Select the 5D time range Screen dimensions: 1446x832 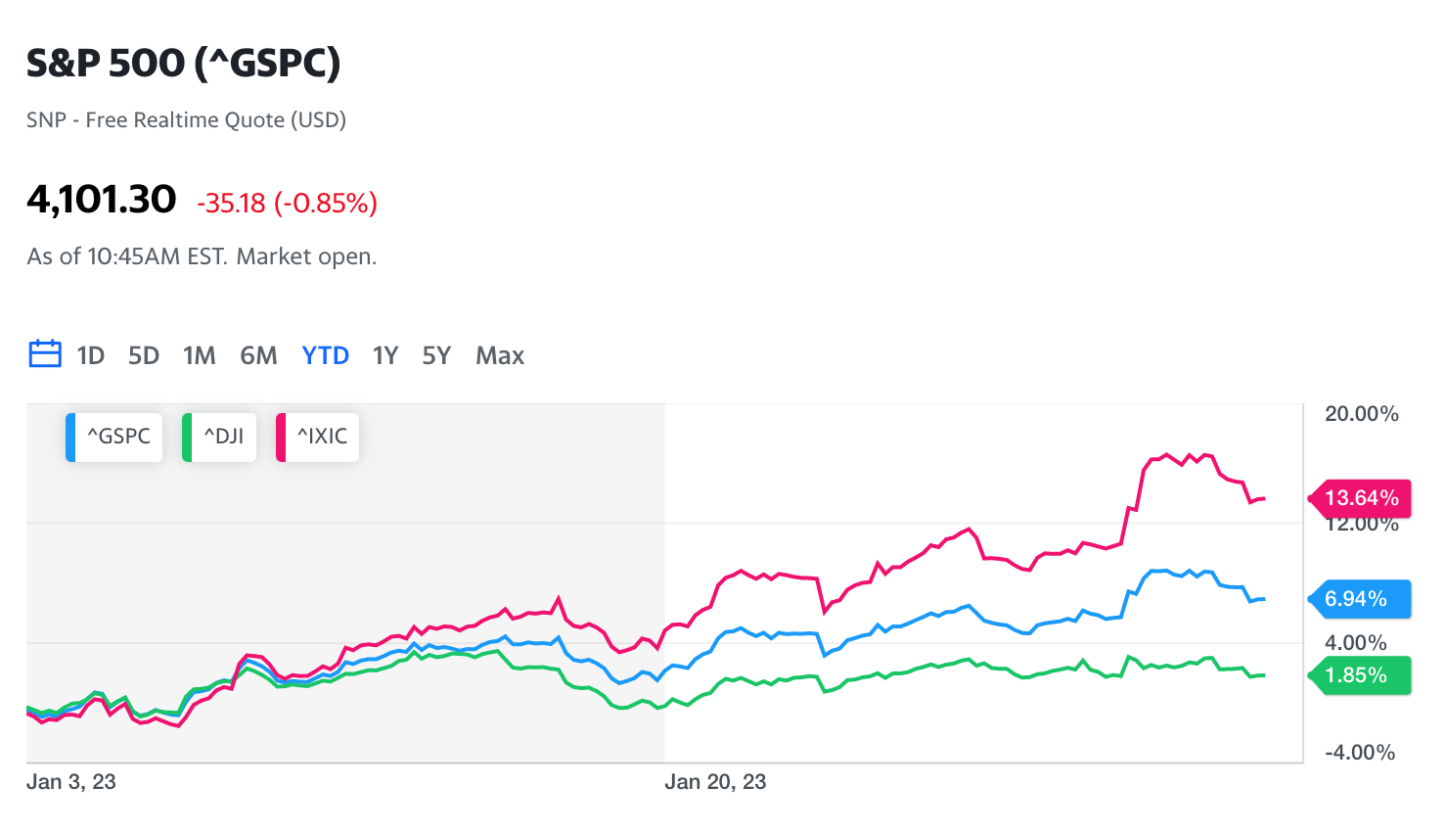click(x=144, y=355)
